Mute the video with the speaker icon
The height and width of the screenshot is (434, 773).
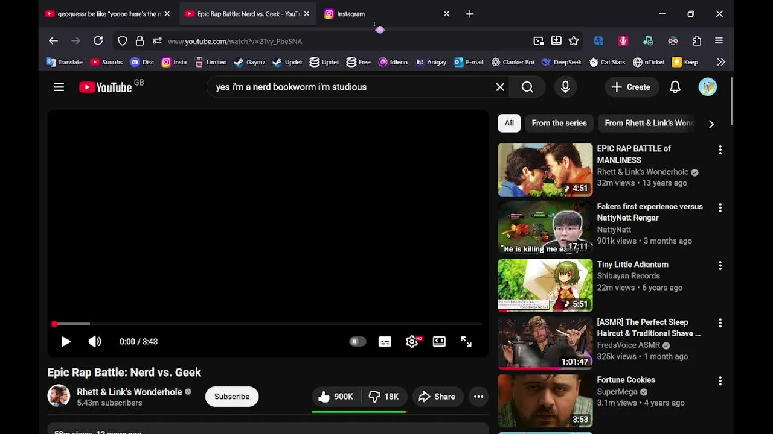95,342
